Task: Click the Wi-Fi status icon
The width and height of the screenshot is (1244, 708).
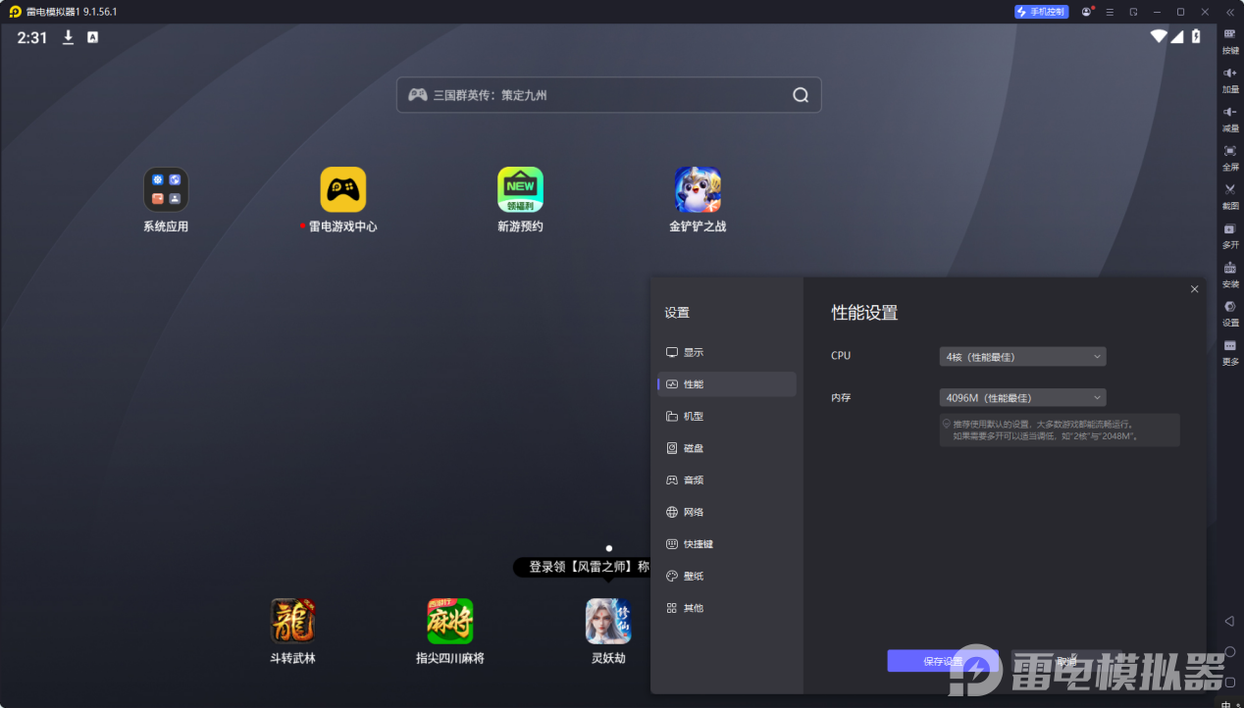Action: pyautogui.click(x=1159, y=36)
